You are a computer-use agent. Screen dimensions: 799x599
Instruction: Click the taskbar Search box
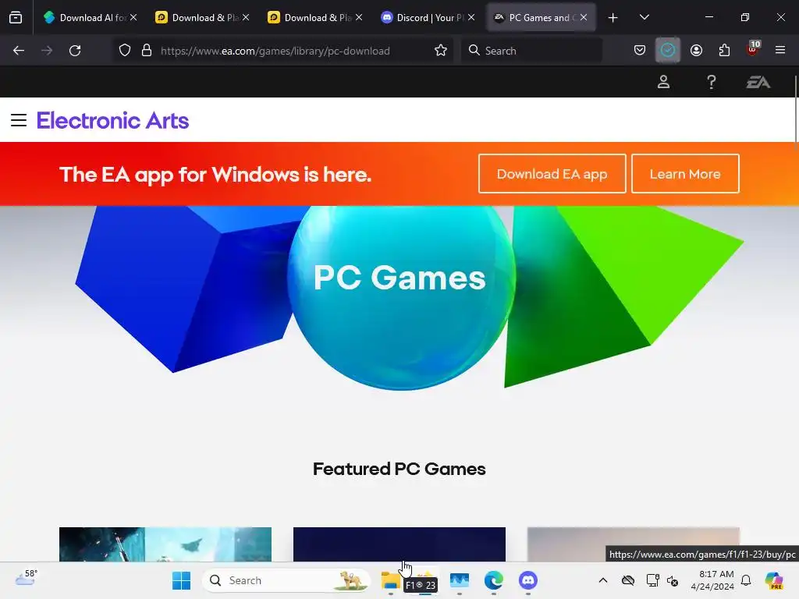coord(286,580)
